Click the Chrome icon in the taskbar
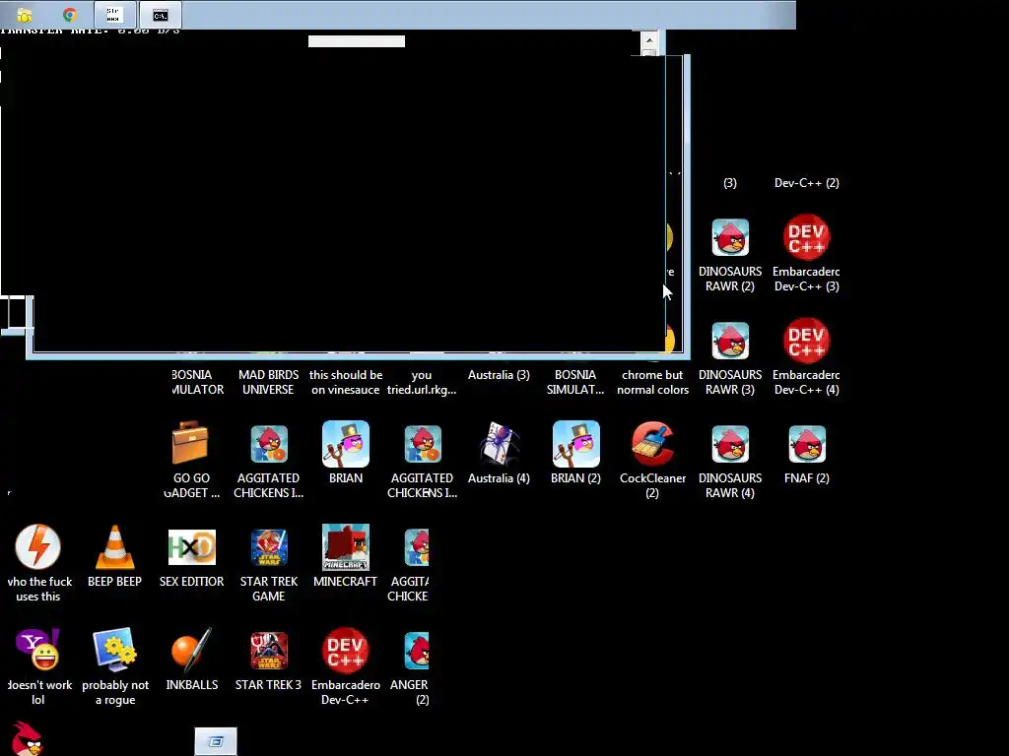The width and height of the screenshot is (1009, 756). point(70,15)
